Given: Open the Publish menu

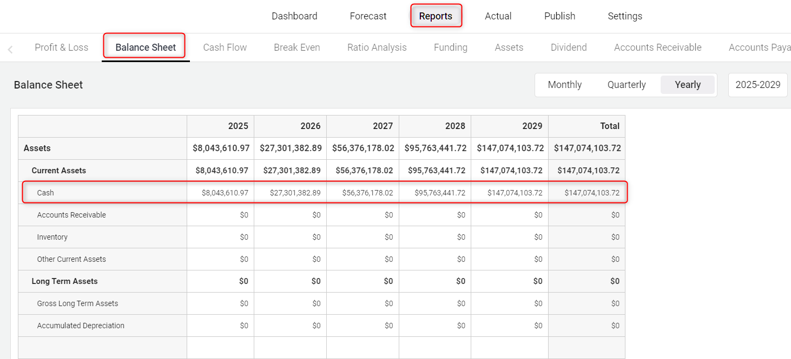Looking at the screenshot, I should click(559, 16).
